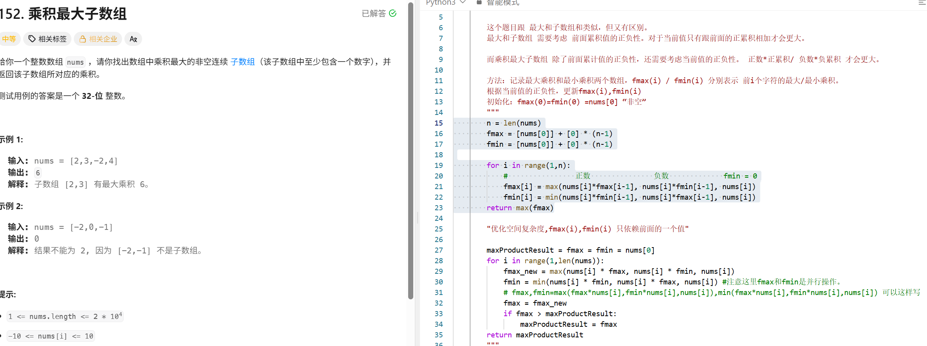Image resolution: width=927 pixels, height=346 pixels.
Task: Toggle the Ax translation icon
Action: pyautogui.click(x=133, y=39)
